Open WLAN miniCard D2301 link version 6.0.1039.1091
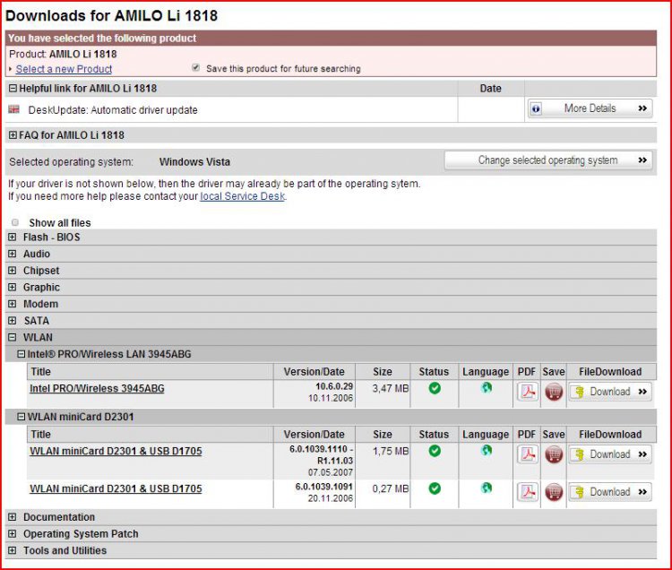 coord(116,488)
